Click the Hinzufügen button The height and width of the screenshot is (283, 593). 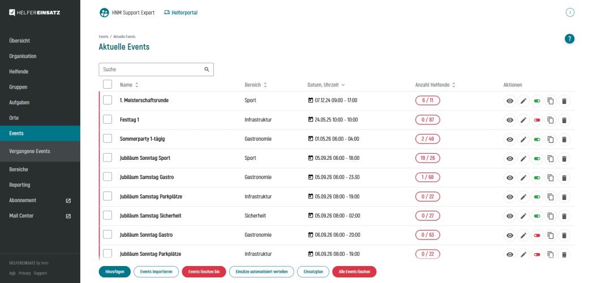[x=115, y=272]
